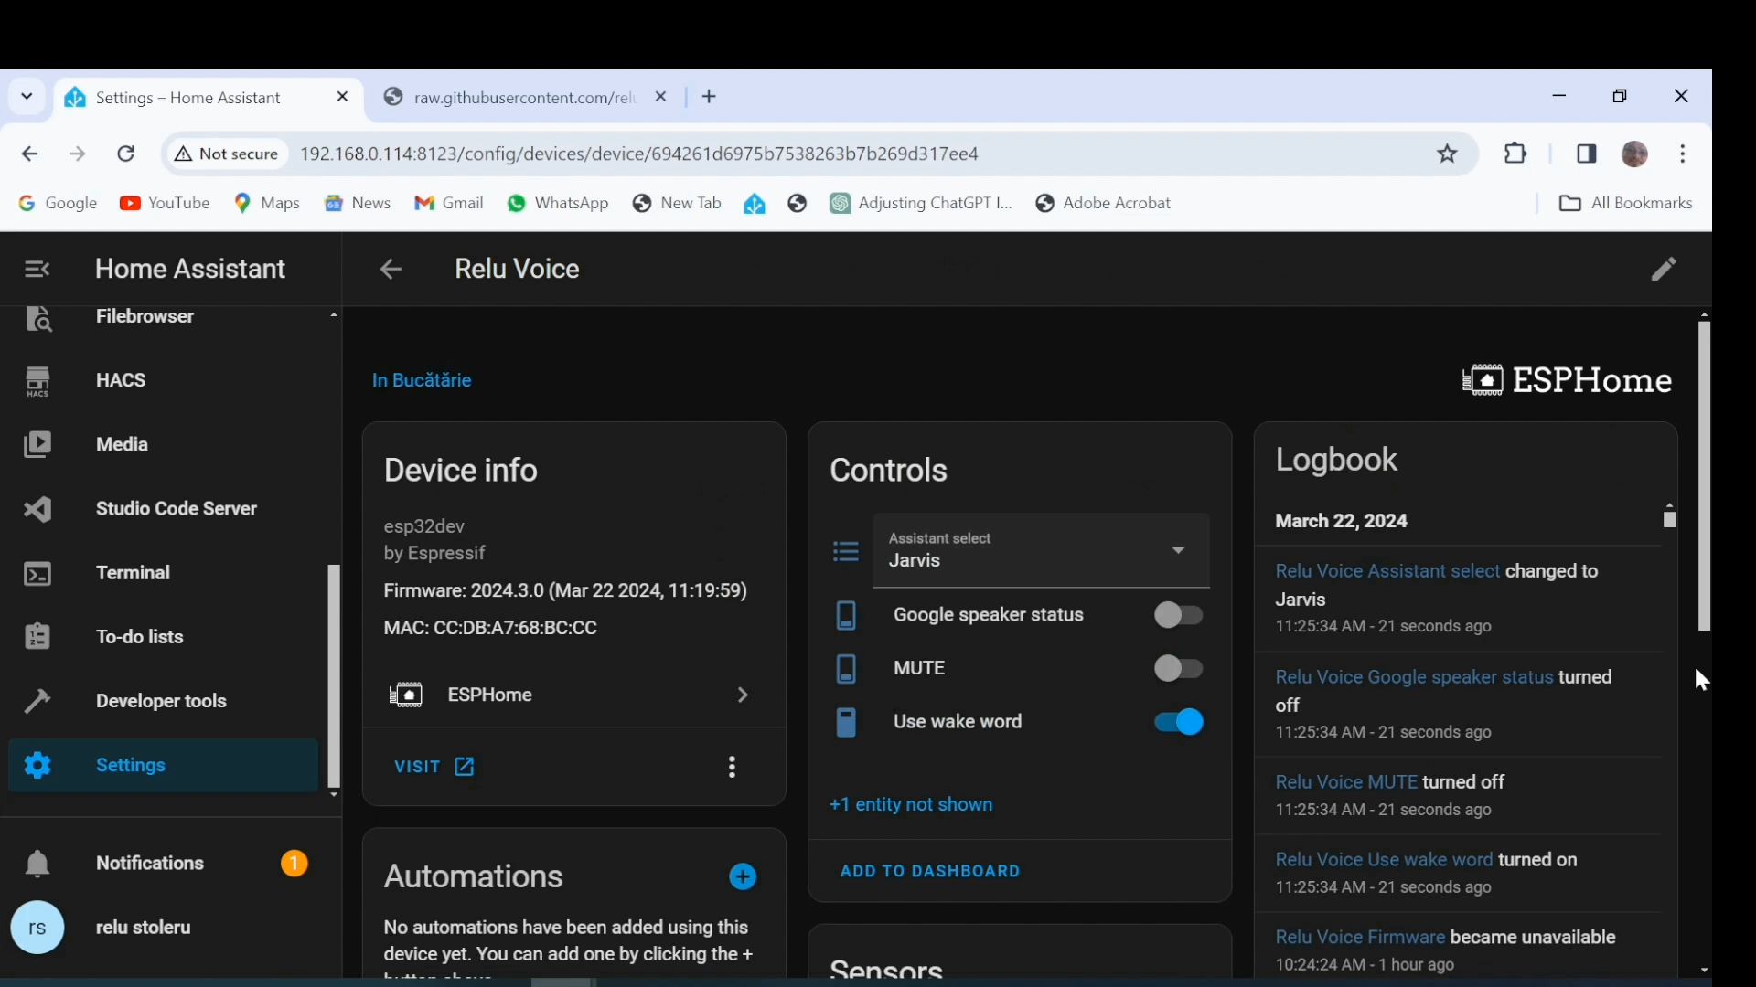Screen dimensions: 1756x987
Task: Open Relu Voice Assistant select logbook link
Action: click(1387, 571)
